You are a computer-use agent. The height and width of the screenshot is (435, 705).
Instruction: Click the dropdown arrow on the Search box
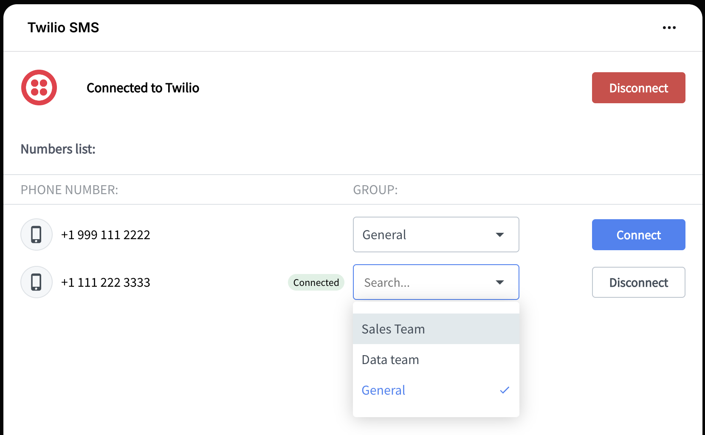[x=500, y=282]
